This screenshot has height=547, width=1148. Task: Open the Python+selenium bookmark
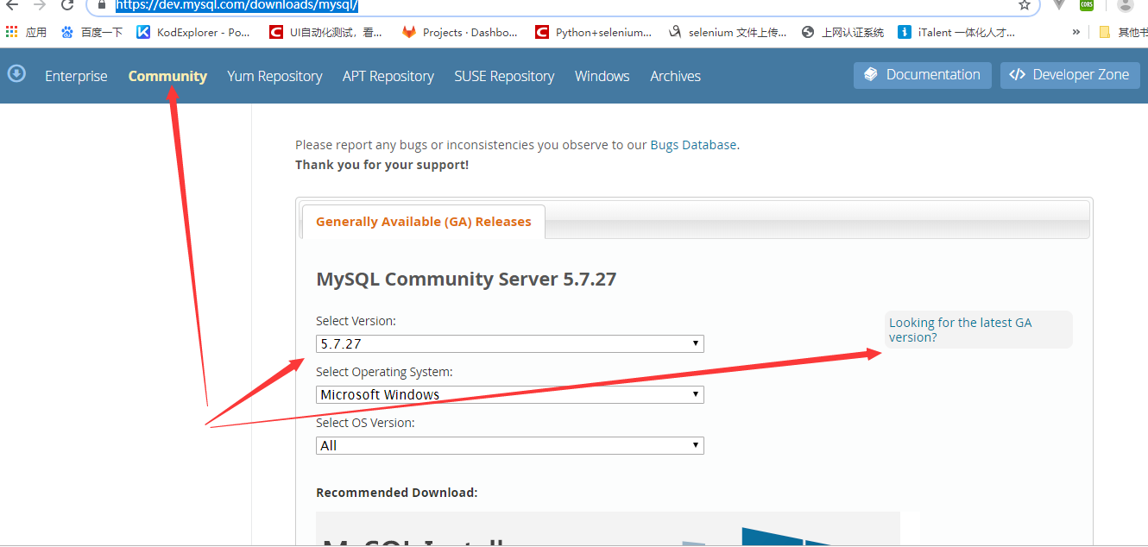pyautogui.click(x=594, y=32)
